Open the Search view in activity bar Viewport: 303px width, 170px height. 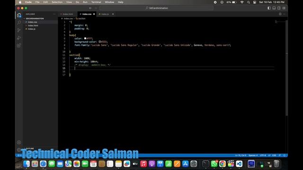coord(19,23)
